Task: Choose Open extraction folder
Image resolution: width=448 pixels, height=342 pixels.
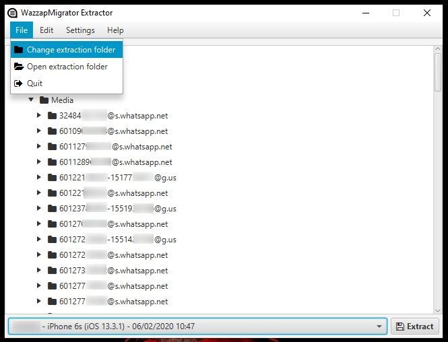Action: [x=67, y=67]
